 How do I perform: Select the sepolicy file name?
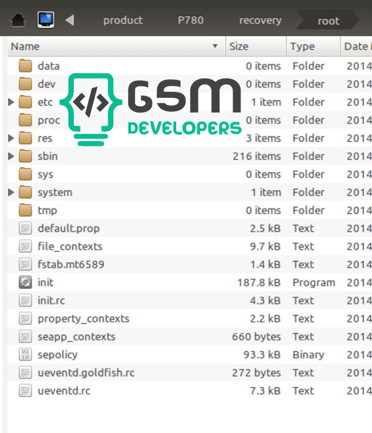click(x=58, y=355)
